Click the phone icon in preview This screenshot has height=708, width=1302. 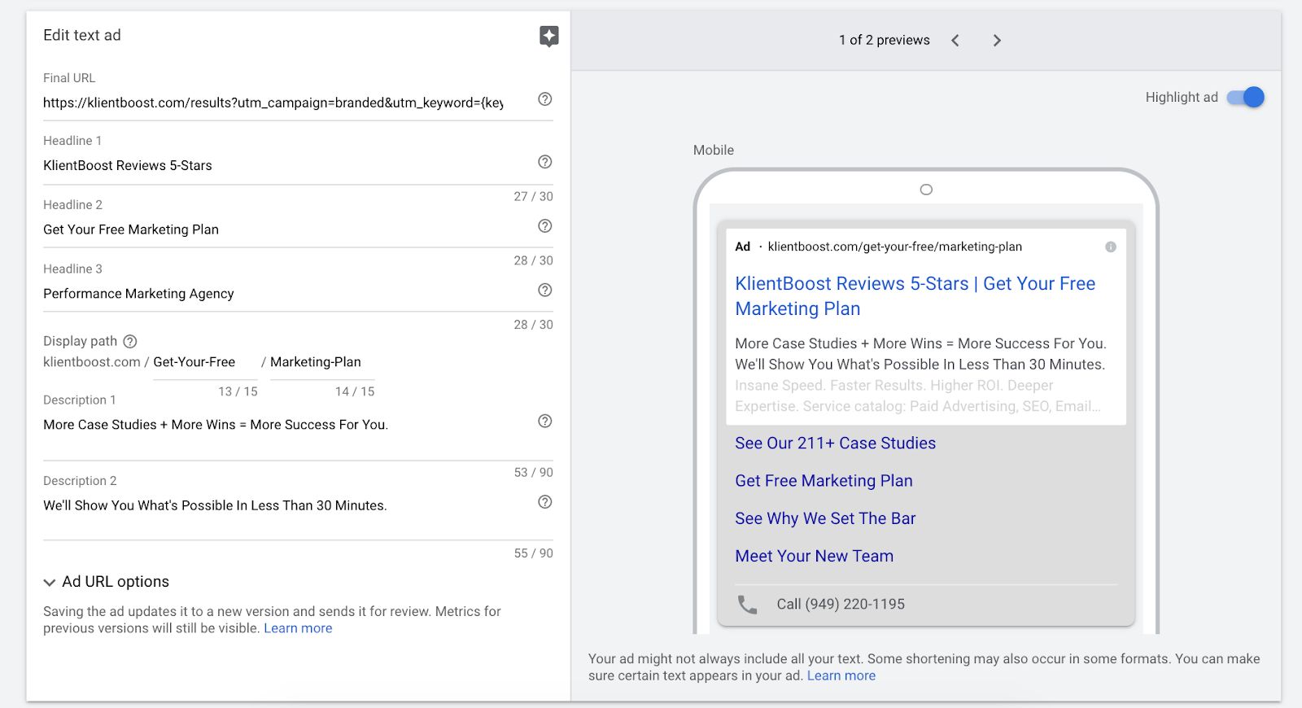pos(747,605)
